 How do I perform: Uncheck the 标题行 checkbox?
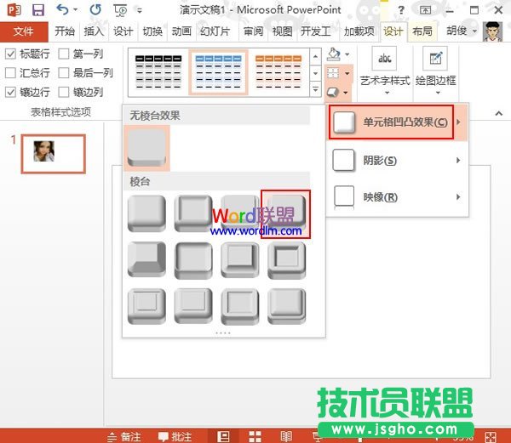[11, 54]
